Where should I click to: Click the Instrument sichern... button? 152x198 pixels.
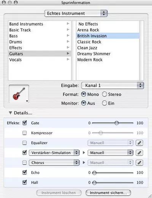pyautogui.click(x=108, y=193)
